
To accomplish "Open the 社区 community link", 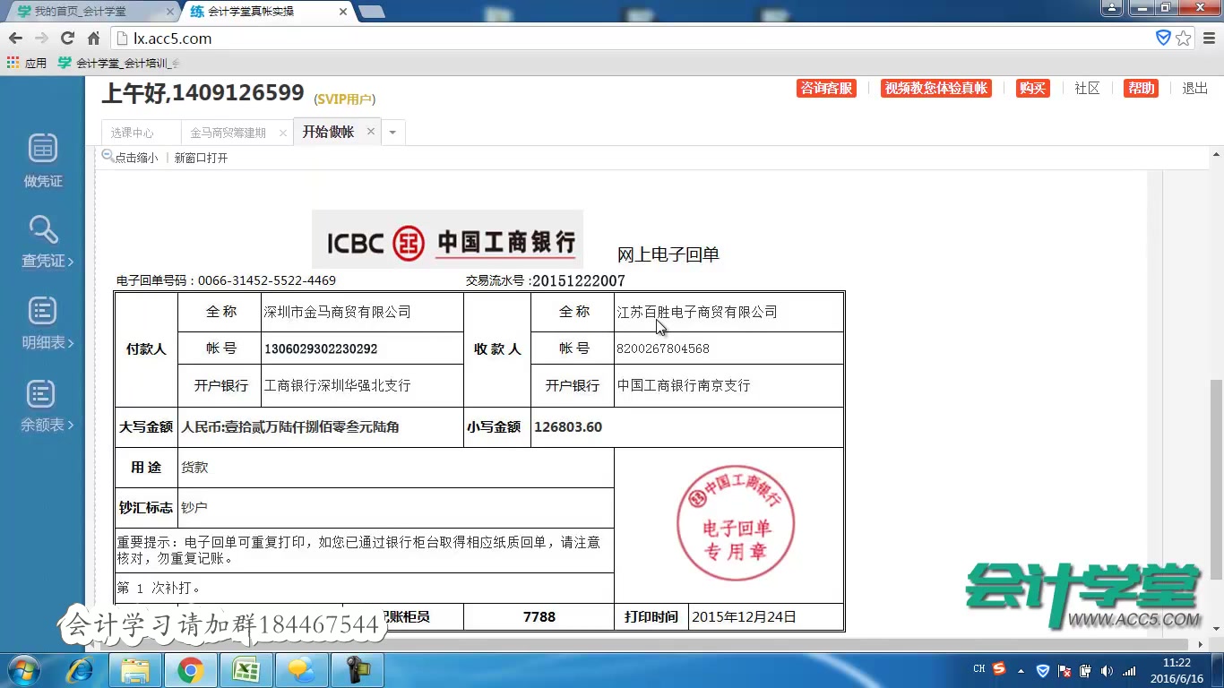I will tap(1087, 88).
